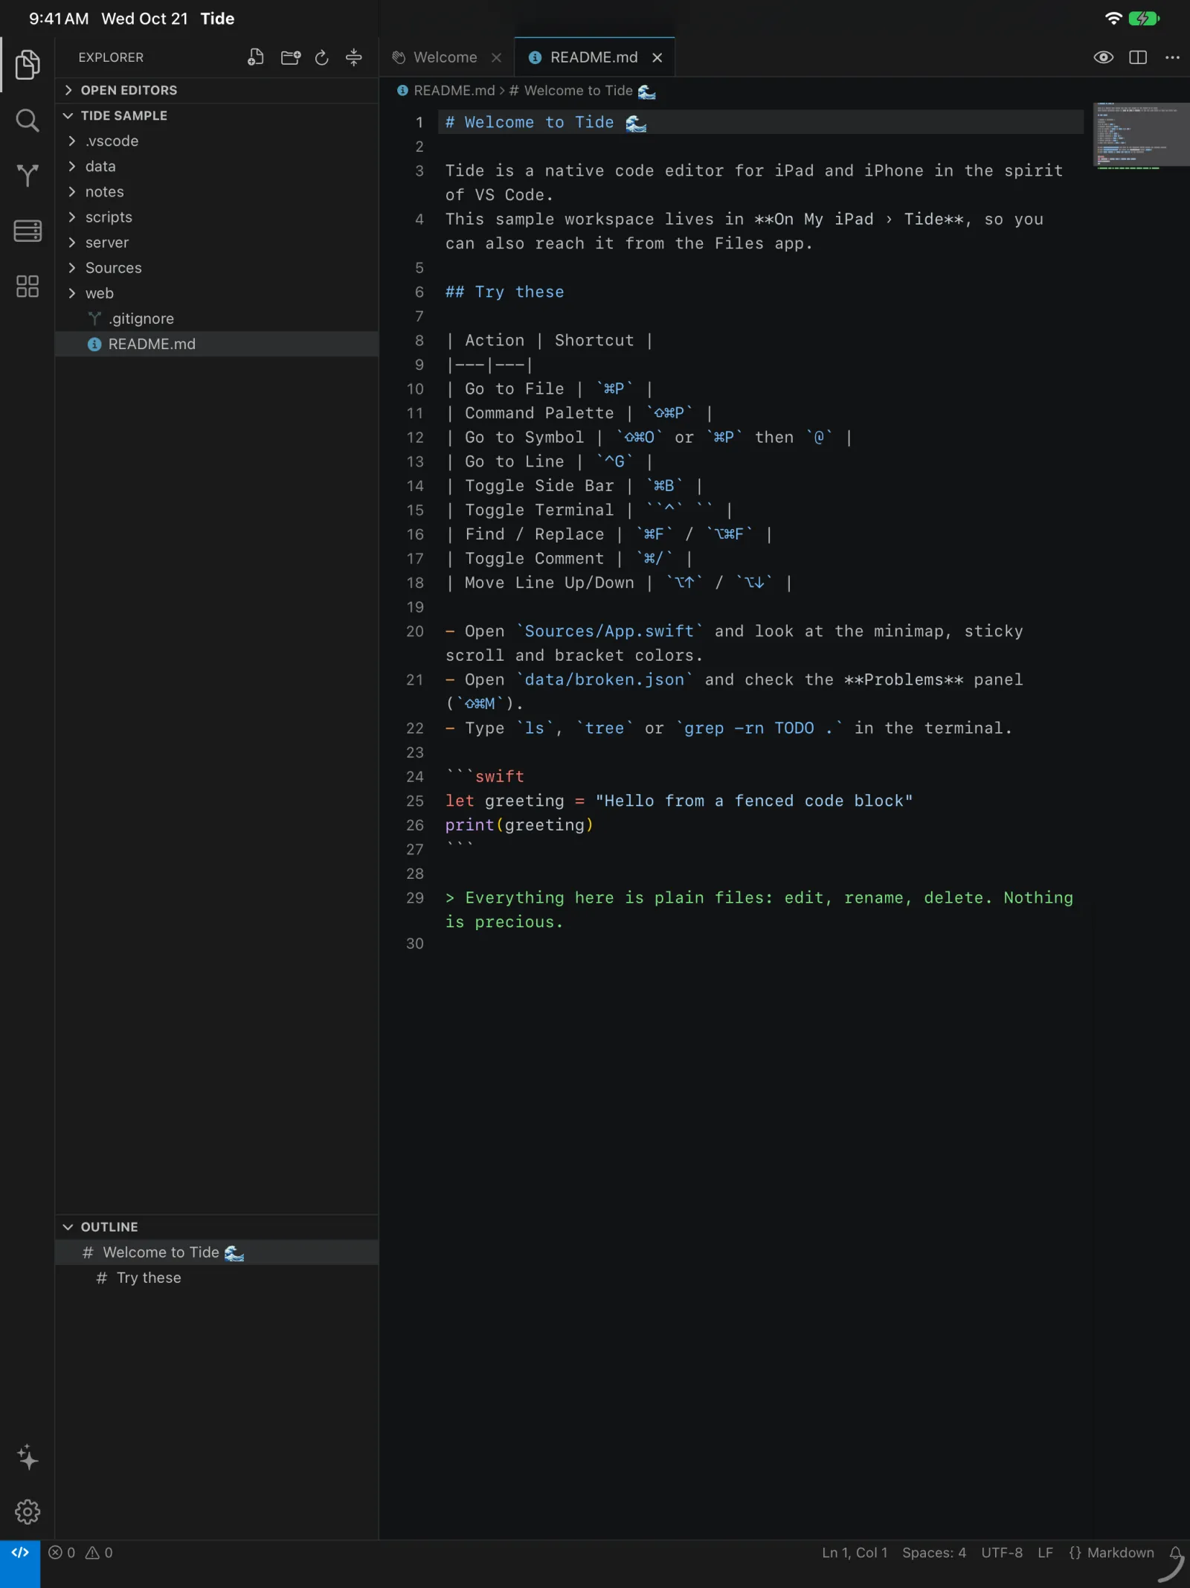Open the Source Control view

(28, 176)
